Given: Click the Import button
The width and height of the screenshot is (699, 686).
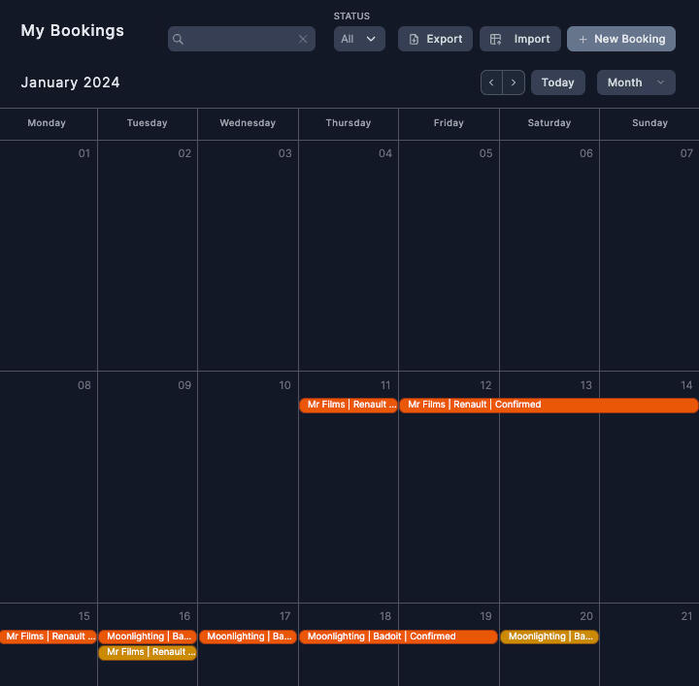Looking at the screenshot, I should pyautogui.click(x=520, y=39).
